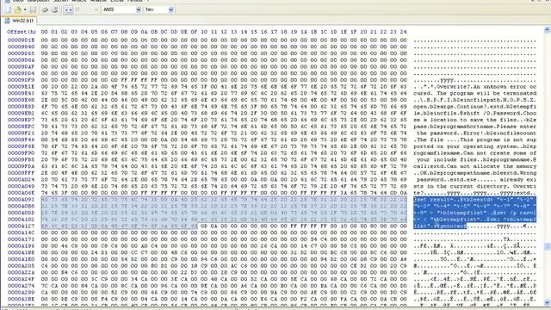
Task: Select offset row 00009DAF
Action: pyautogui.click(x=22, y=67)
